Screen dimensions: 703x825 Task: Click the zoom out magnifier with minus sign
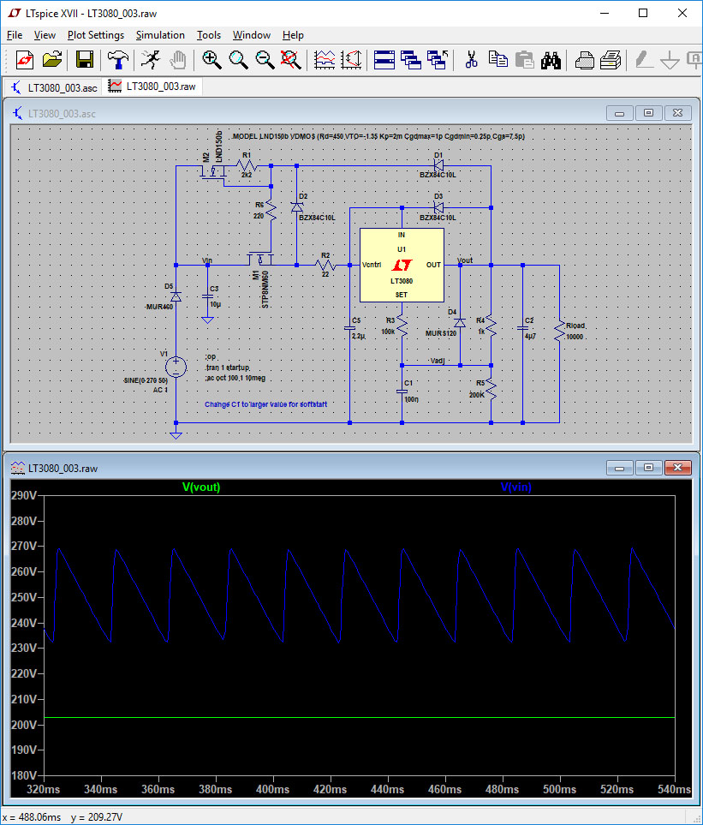click(265, 60)
